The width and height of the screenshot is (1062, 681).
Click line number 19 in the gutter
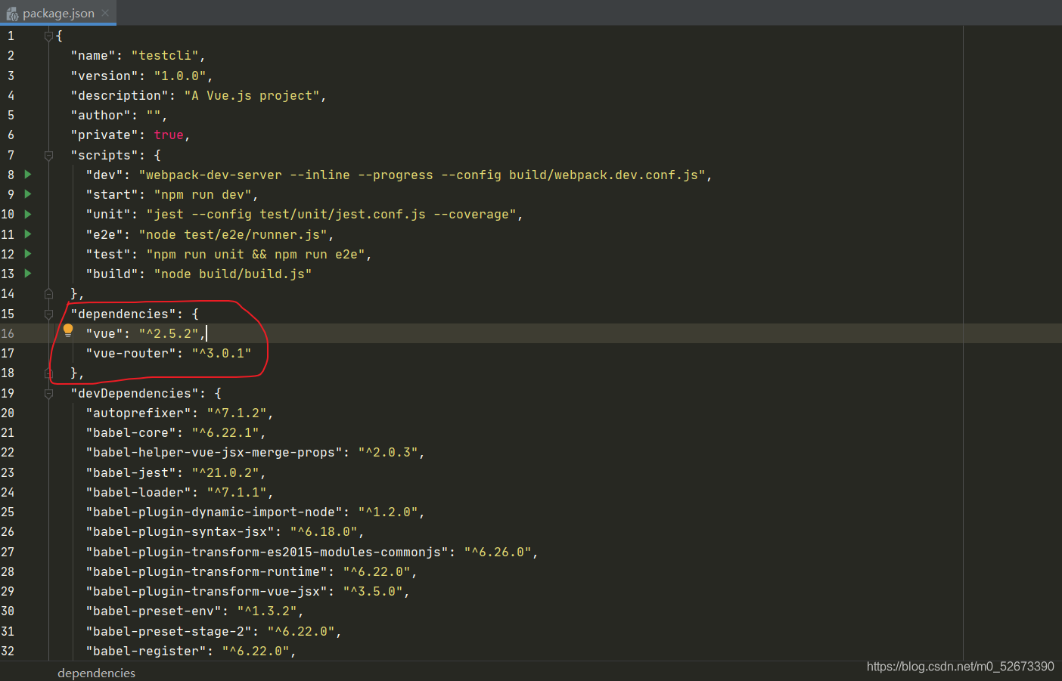click(x=8, y=393)
